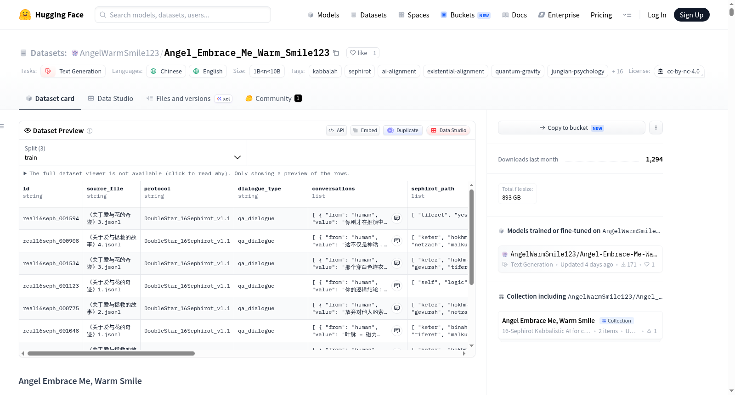Click the table's horizontal scrollbar
Image resolution: width=735 pixels, height=395 pixels.
(111, 353)
